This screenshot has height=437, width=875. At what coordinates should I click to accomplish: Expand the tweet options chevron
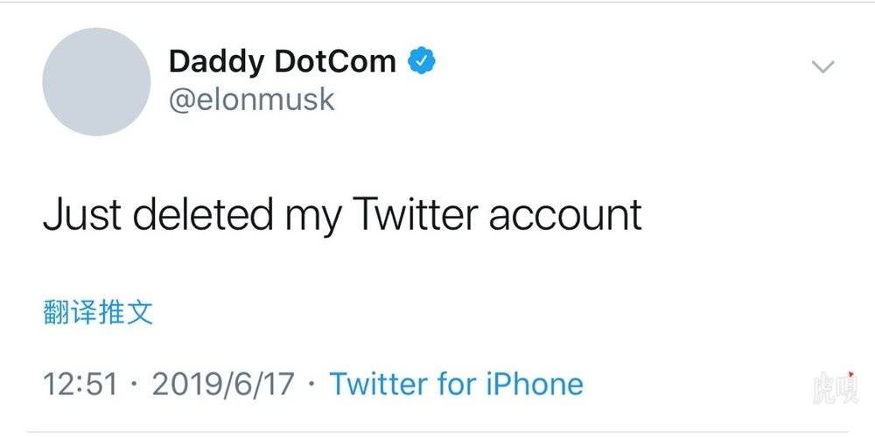point(822,67)
